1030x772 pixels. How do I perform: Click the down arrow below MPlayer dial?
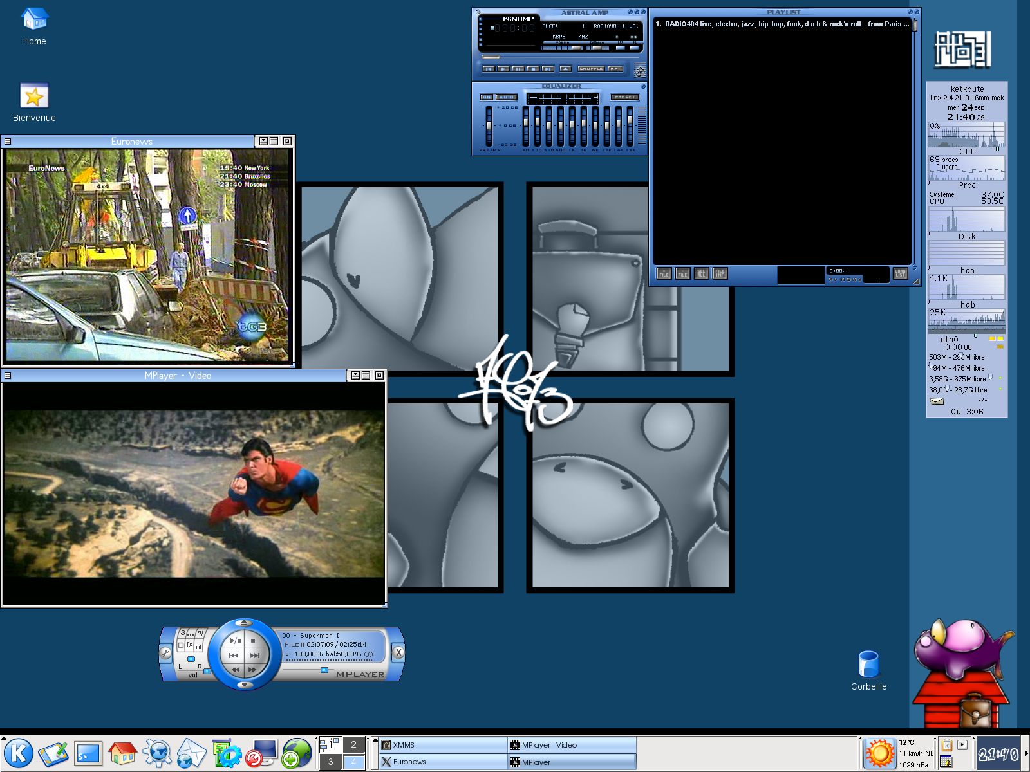click(x=245, y=685)
